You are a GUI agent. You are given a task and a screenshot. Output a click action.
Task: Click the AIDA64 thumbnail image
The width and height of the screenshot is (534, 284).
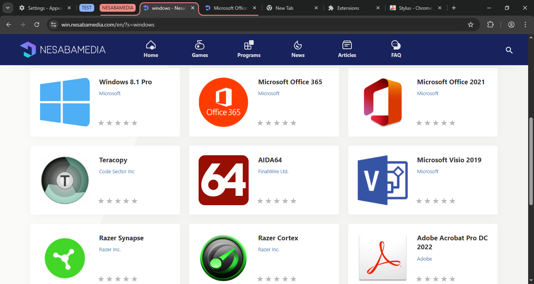pyautogui.click(x=223, y=180)
